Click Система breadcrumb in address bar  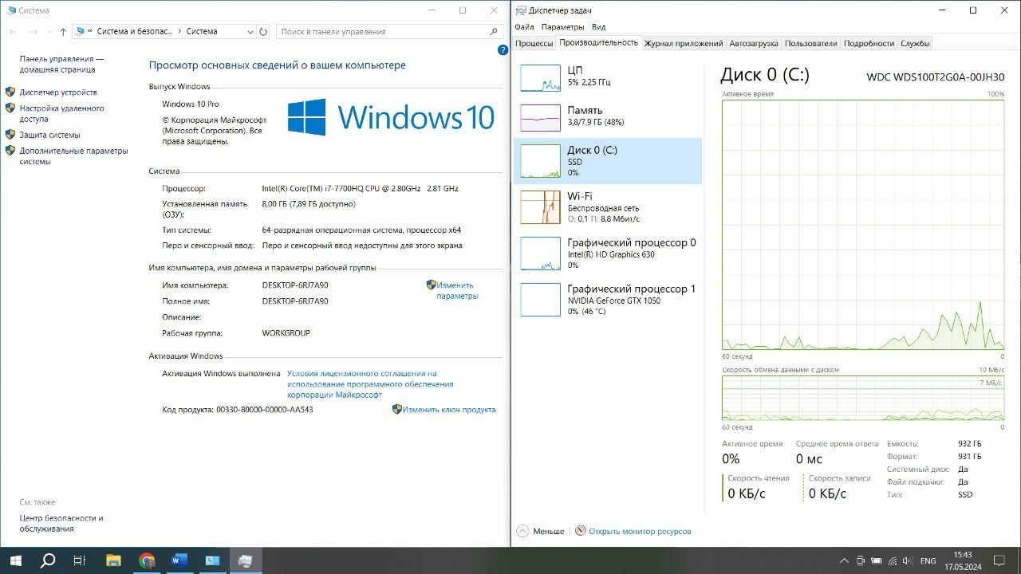pos(202,32)
